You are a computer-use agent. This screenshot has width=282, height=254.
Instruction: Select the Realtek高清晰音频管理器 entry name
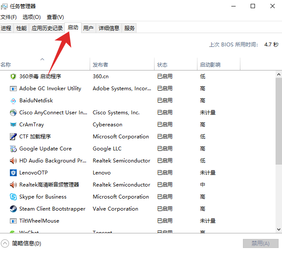[x=49, y=185]
